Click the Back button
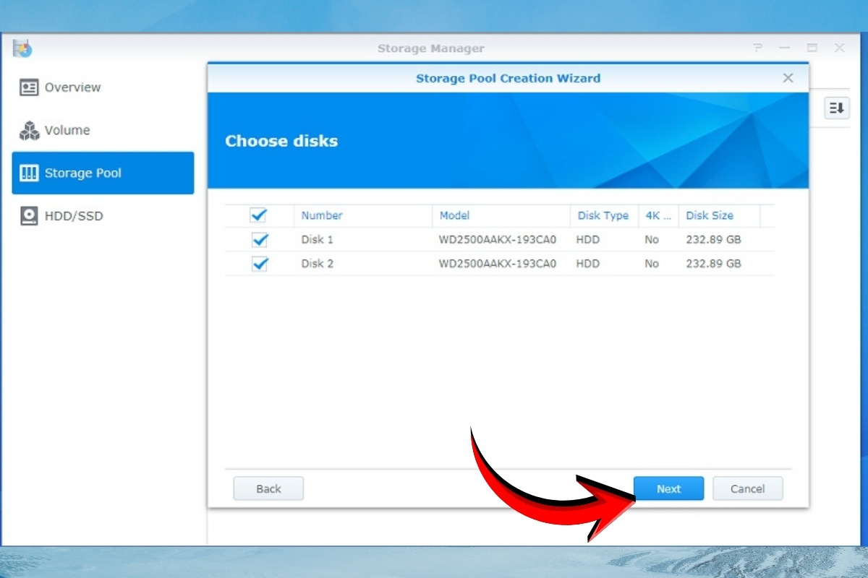The width and height of the screenshot is (868, 578). tap(268, 489)
